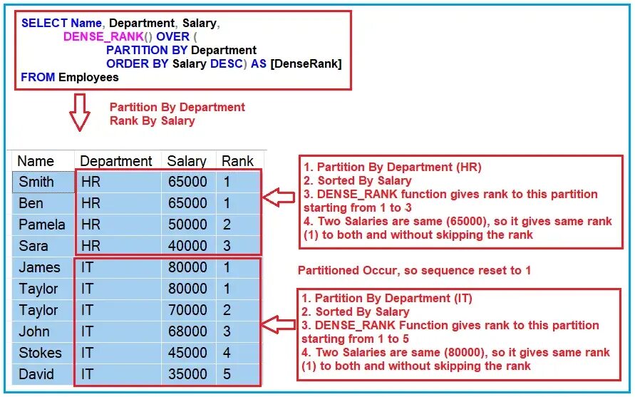635x397 pixels.
Task: Click the ORDER BY keyword in the query
Action: coord(138,64)
